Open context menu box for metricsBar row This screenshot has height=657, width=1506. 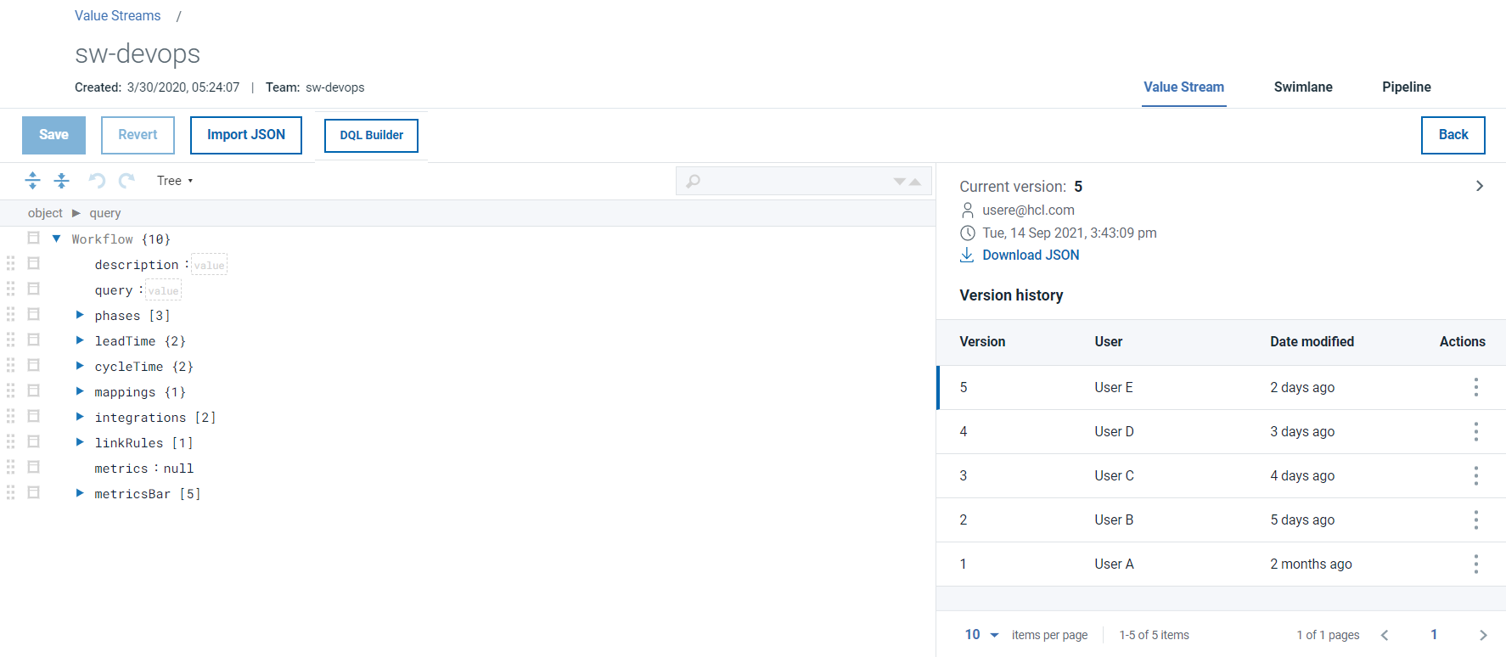pos(34,492)
